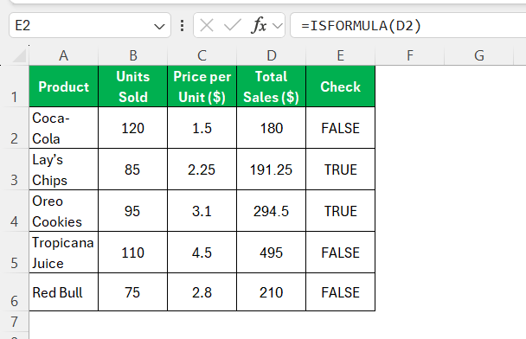Image resolution: width=526 pixels, height=339 pixels.
Task: Open the Name Box dropdown arrow
Action: coord(159,26)
